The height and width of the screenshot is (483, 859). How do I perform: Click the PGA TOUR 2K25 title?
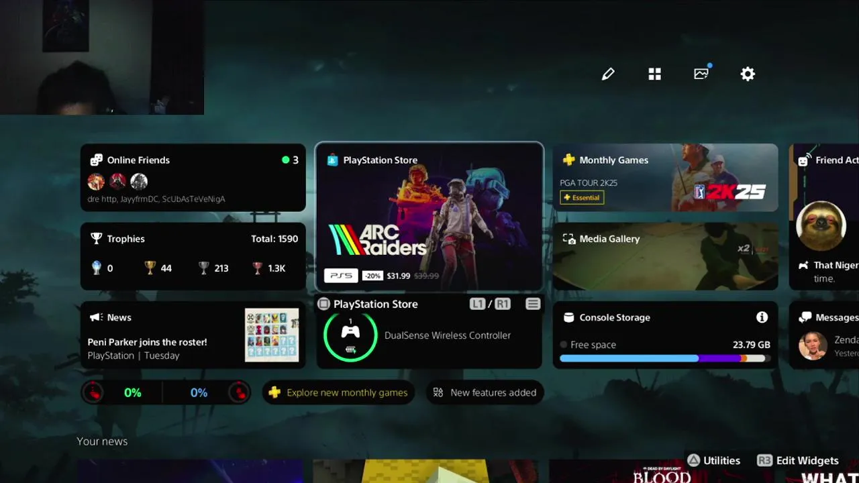tap(589, 182)
